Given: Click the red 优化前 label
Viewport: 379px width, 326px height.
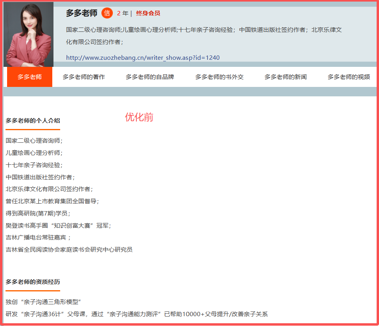Looking at the screenshot, I should (139, 117).
